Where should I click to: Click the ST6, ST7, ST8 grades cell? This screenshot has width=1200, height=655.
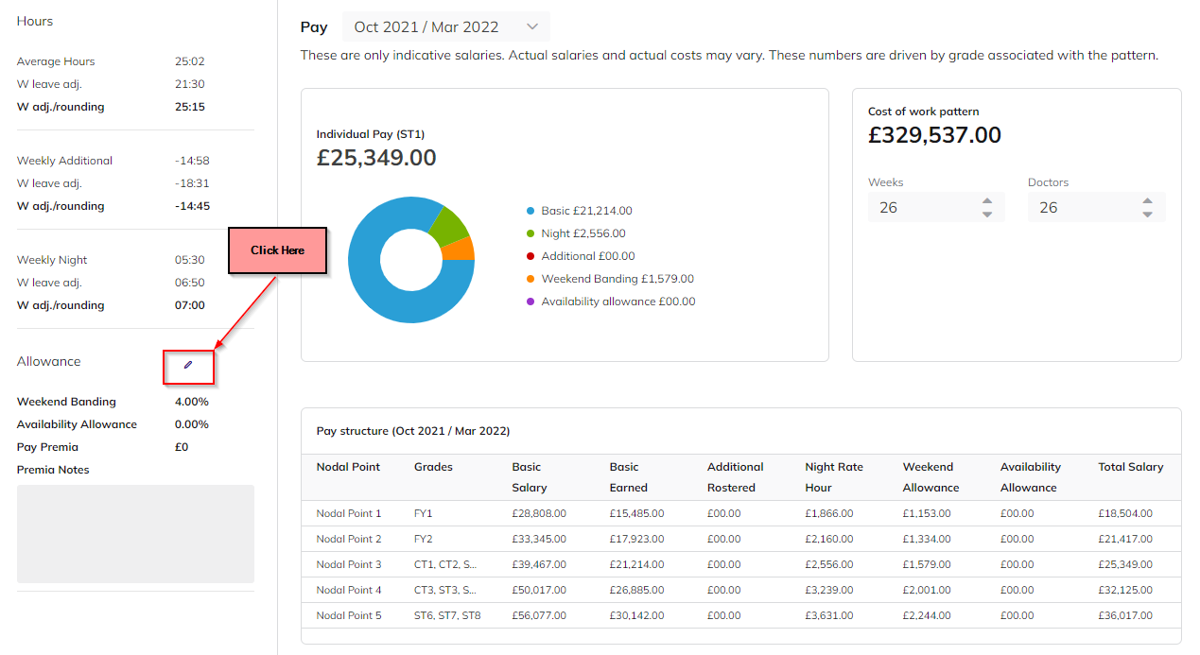click(447, 615)
